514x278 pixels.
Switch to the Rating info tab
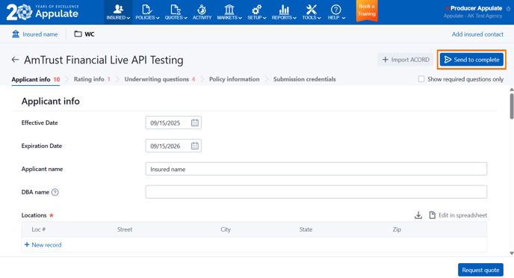click(92, 79)
